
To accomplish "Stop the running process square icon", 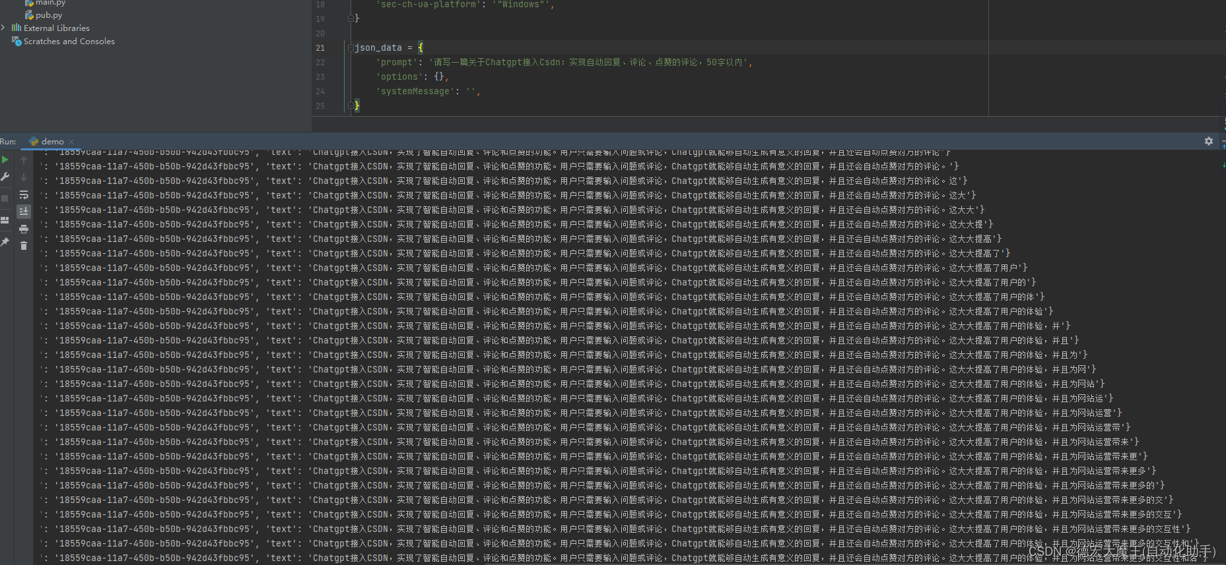I will click(x=5, y=198).
